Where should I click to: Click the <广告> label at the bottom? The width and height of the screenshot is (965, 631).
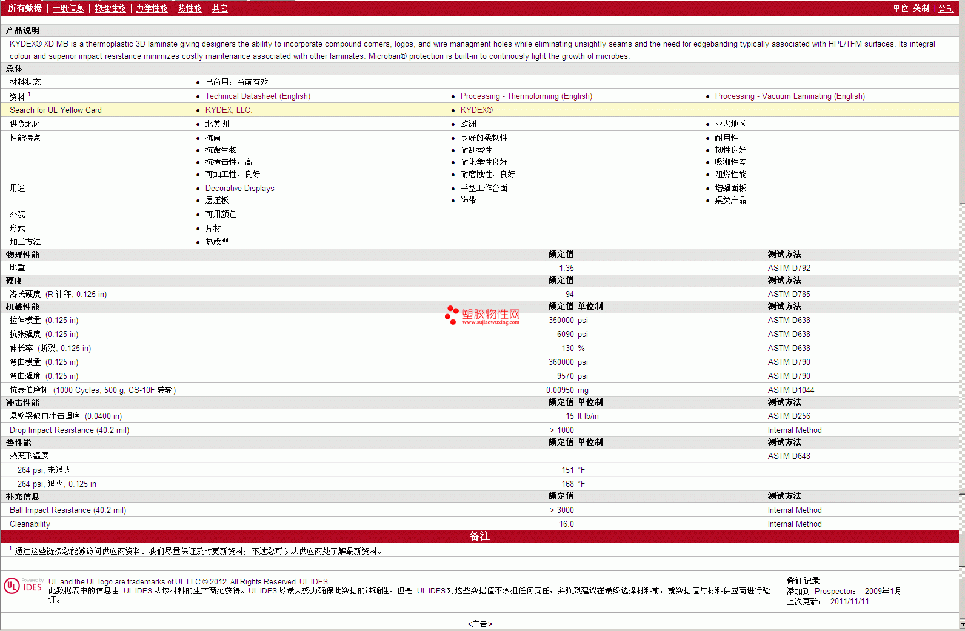click(479, 624)
